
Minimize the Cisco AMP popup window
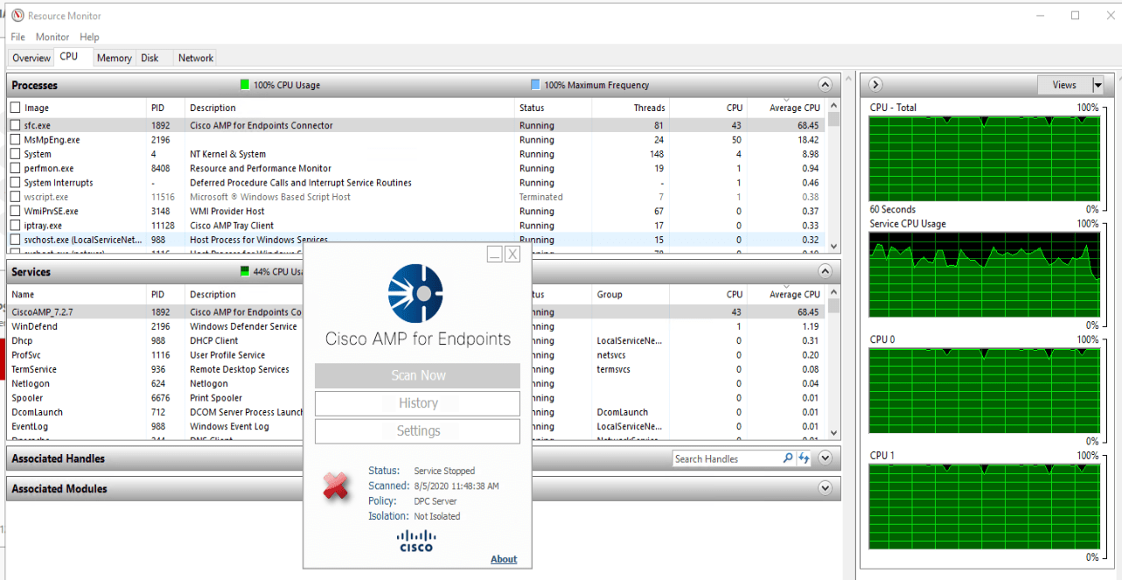(495, 254)
